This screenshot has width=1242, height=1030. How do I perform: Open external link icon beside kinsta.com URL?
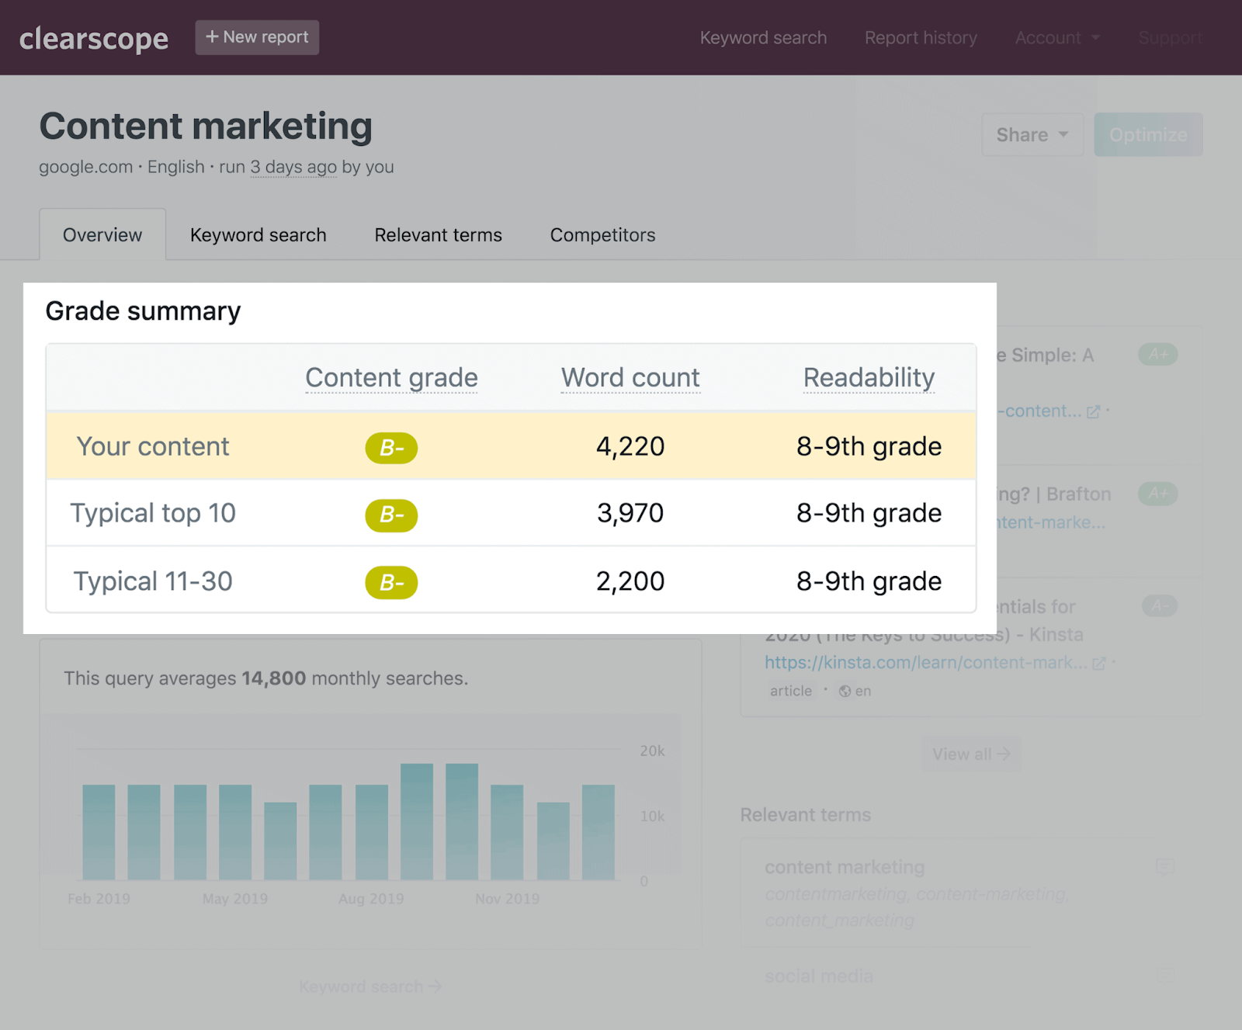1098,664
